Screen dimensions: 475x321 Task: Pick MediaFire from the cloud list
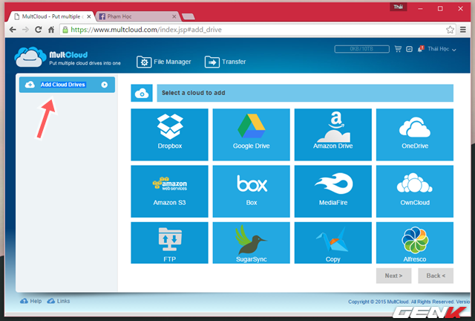pos(334,191)
